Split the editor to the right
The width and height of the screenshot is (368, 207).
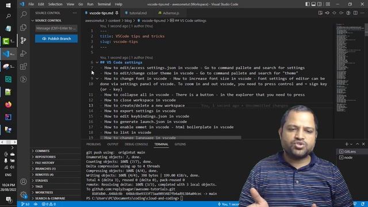tap(355, 13)
